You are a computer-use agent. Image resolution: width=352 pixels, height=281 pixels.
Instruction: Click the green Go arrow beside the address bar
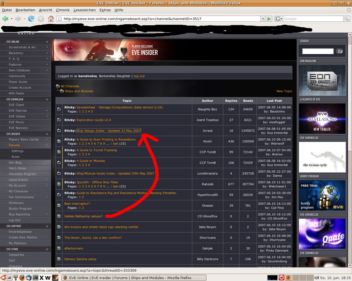269,19
